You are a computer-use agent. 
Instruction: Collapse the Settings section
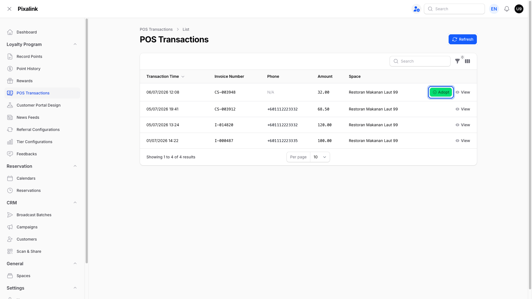click(x=75, y=288)
